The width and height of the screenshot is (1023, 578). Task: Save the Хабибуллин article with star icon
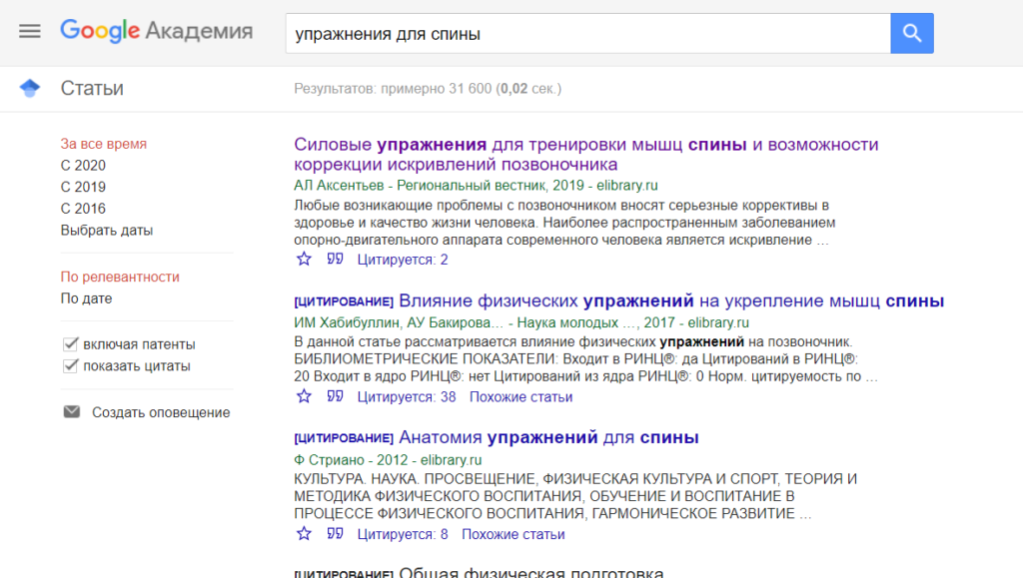point(304,396)
